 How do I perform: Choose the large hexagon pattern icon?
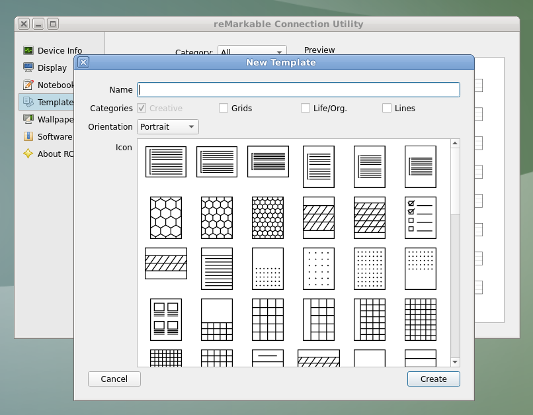coord(166,218)
